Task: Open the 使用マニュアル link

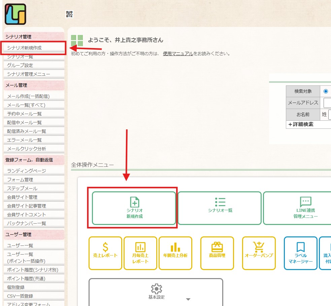Action: point(178,53)
